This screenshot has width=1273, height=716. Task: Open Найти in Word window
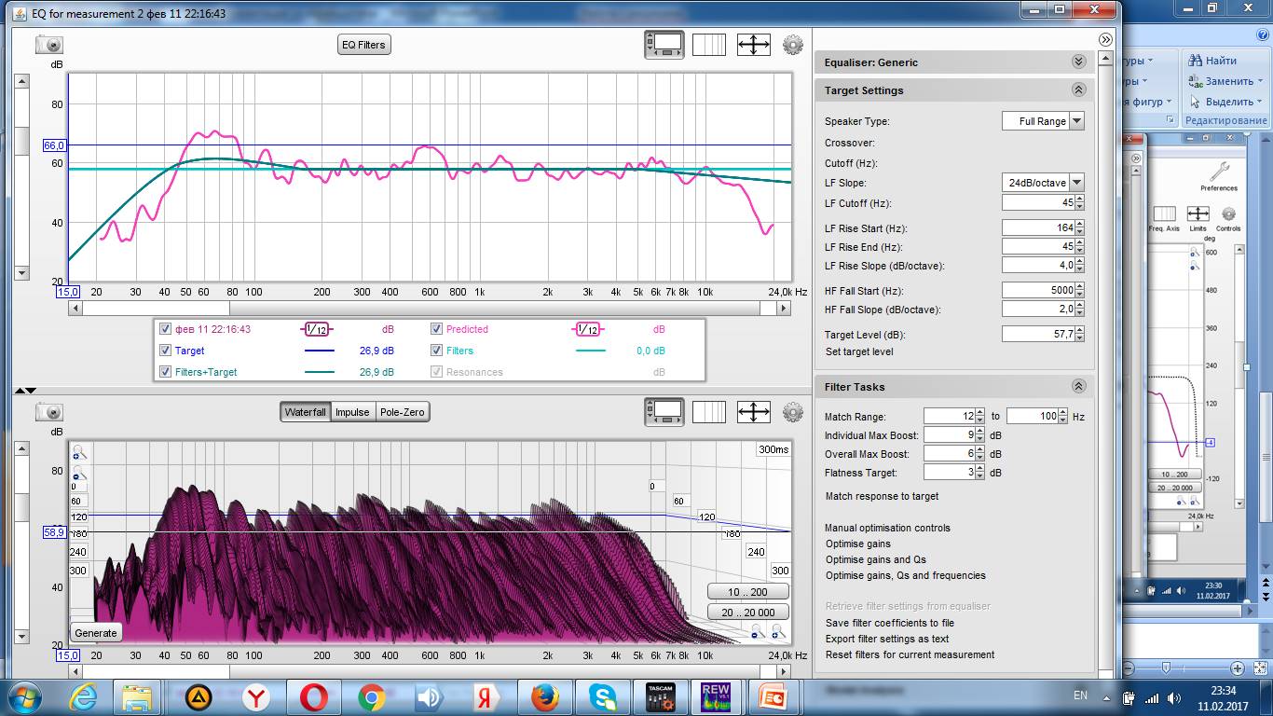tap(1213, 61)
